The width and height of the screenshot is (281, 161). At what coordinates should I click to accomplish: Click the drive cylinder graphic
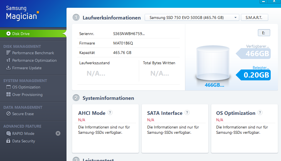click(213, 63)
